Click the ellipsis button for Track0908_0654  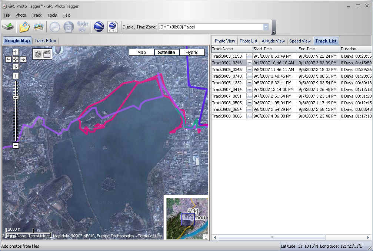tap(249, 109)
